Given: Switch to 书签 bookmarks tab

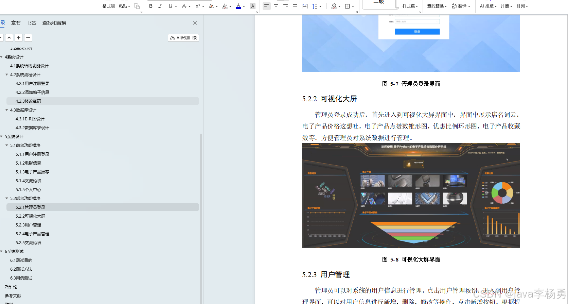Looking at the screenshot, I should [32, 23].
